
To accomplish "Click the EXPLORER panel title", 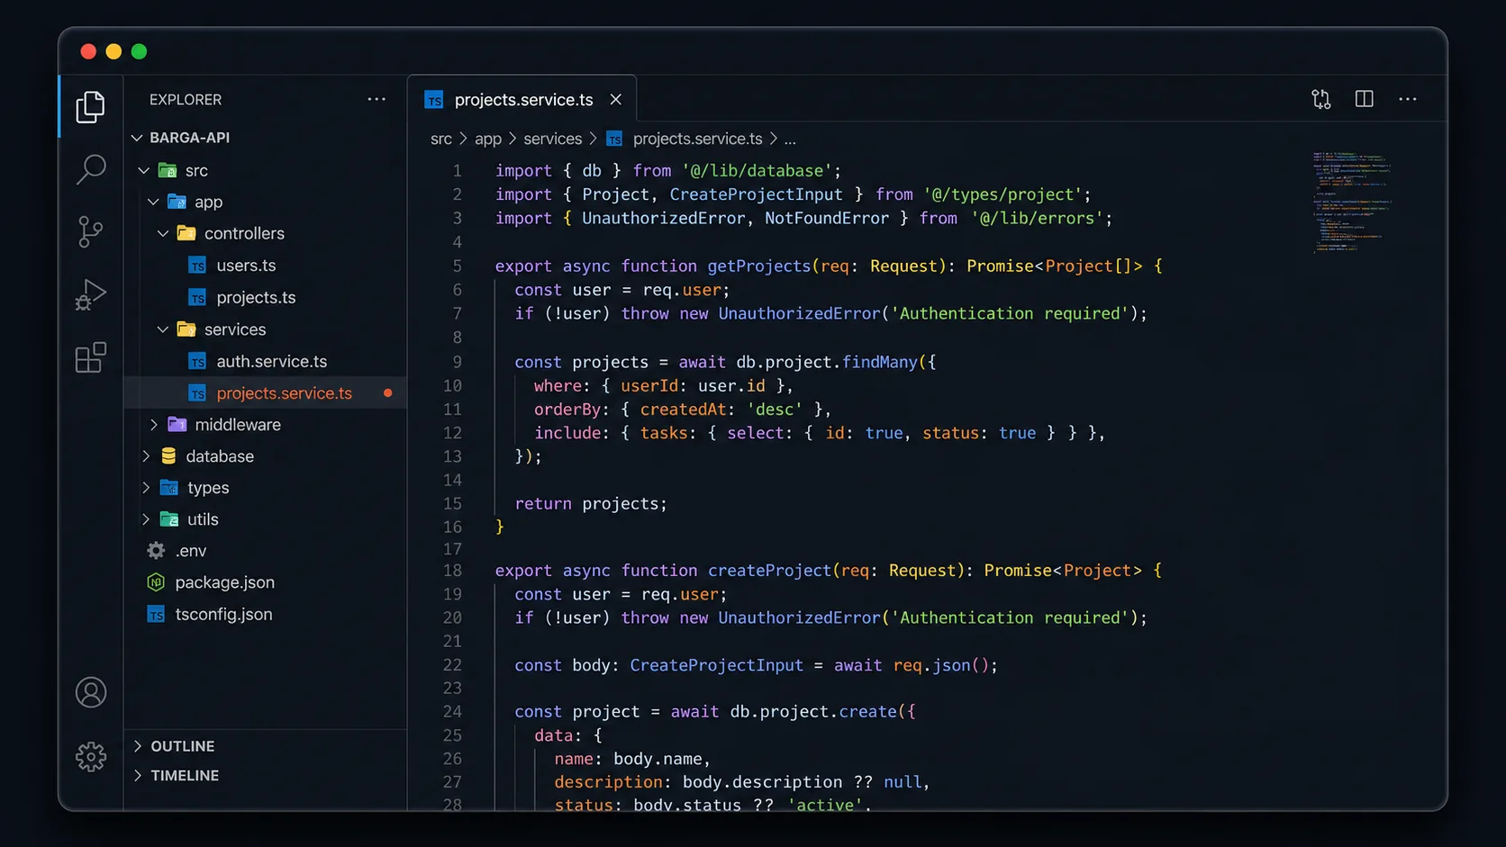I will coord(186,100).
